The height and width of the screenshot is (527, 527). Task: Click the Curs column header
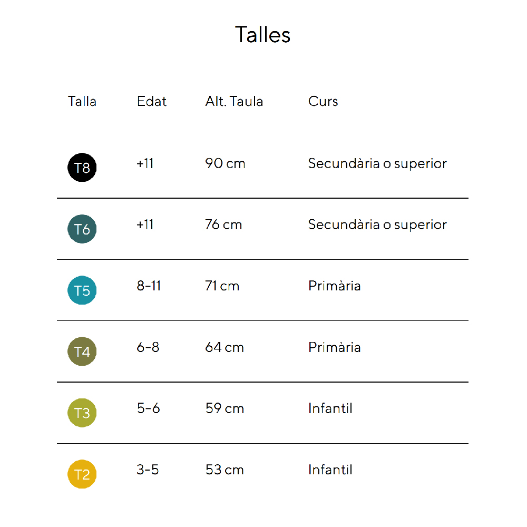pyautogui.click(x=323, y=101)
